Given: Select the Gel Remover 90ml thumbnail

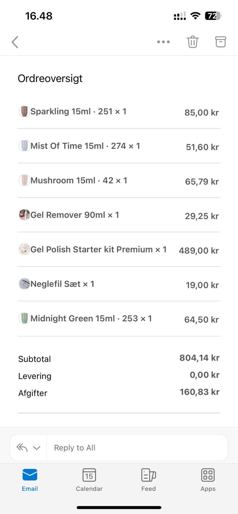Looking at the screenshot, I should point(24,215).
